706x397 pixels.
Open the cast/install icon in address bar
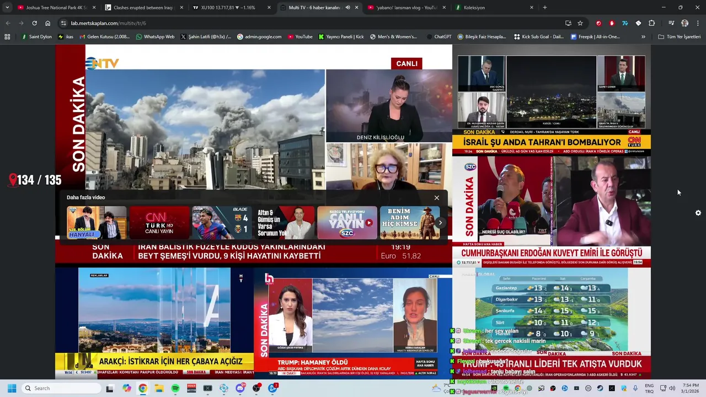pyautogui.click(x=568, y=23)
